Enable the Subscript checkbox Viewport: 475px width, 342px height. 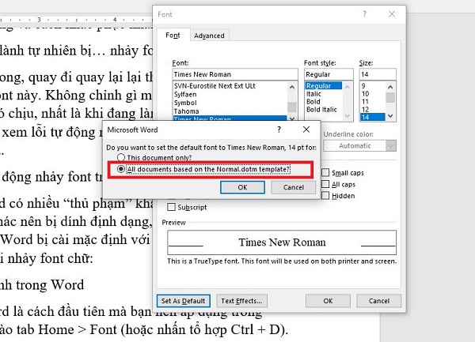coord(171,207)
